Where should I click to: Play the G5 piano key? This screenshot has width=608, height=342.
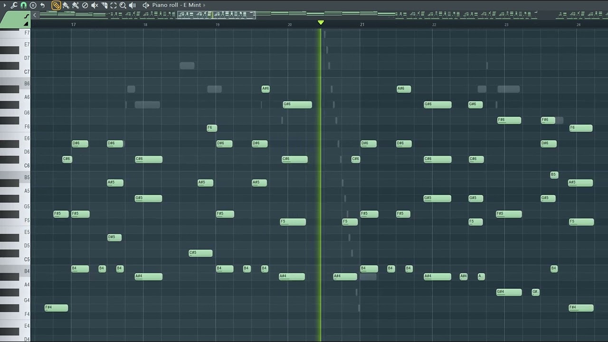pyautogui.click(x=15, y=207)
